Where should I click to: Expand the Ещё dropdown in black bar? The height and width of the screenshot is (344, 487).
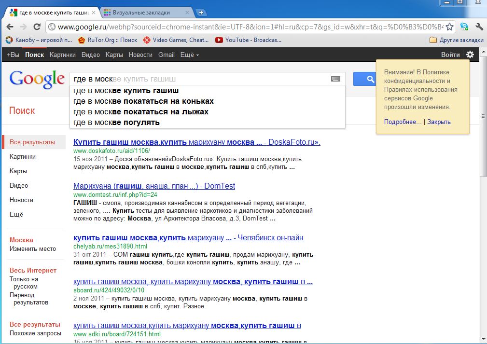[190, 55]
